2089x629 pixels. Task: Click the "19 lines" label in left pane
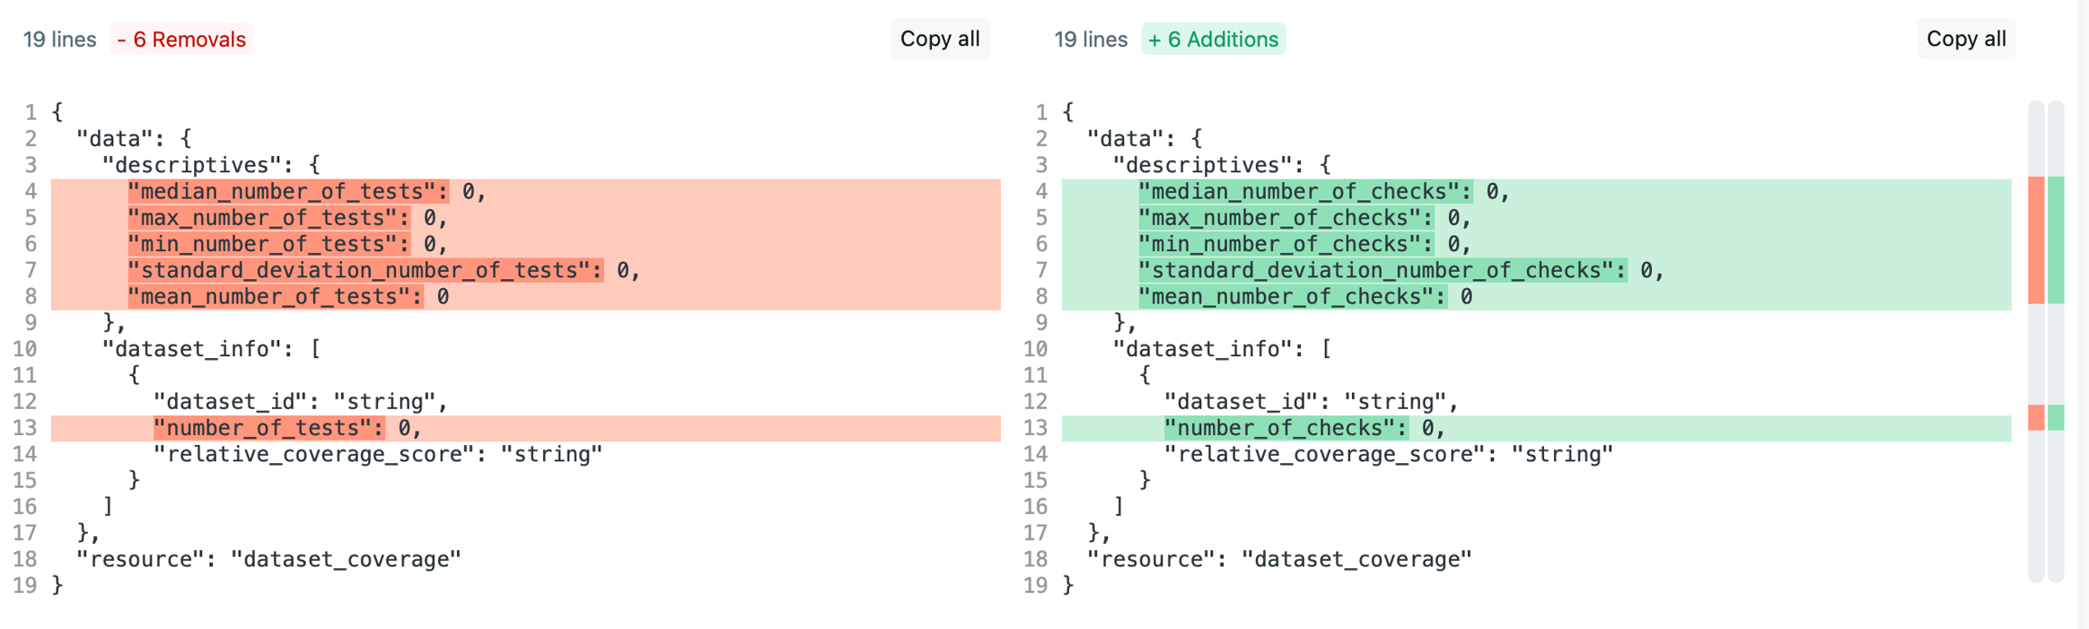click(60, 40)
